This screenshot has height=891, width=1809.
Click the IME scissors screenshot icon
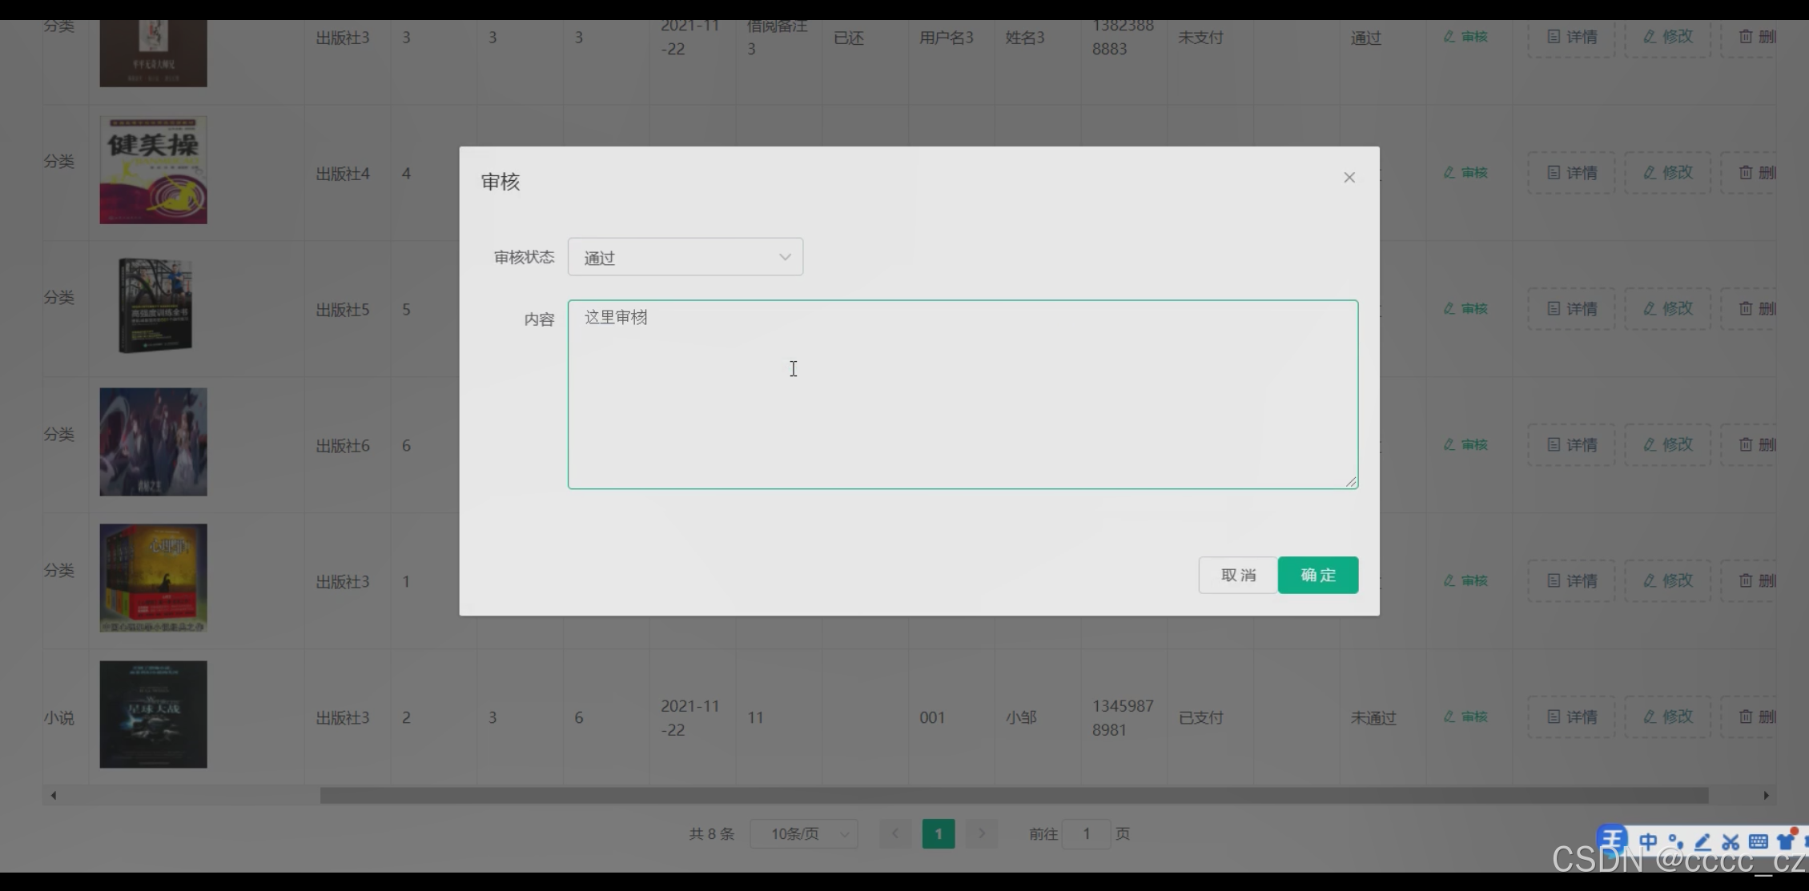coord(1731,841)
